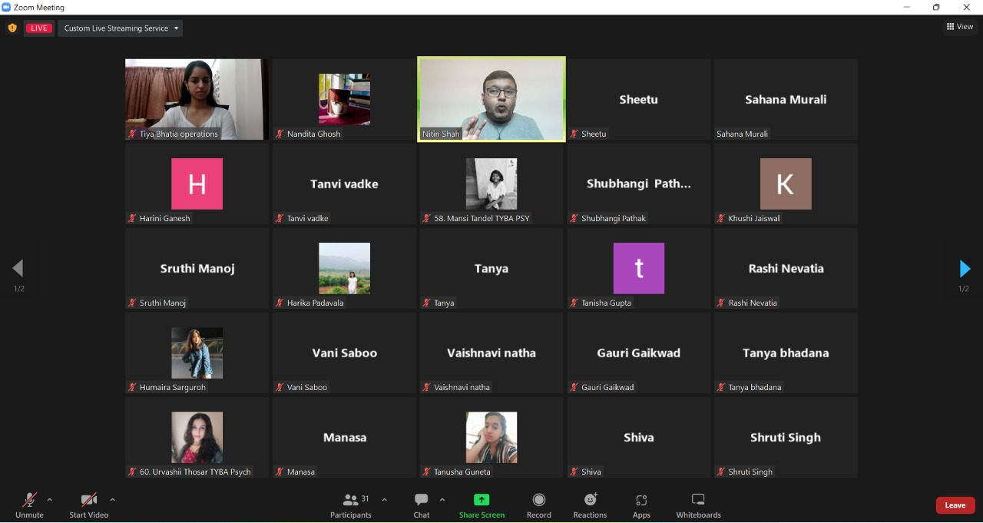Click muted mic icon beside Nandita Ghosh
Image resolution: width=983 pixels, height=523 pixels.
[x=280, y=134]
